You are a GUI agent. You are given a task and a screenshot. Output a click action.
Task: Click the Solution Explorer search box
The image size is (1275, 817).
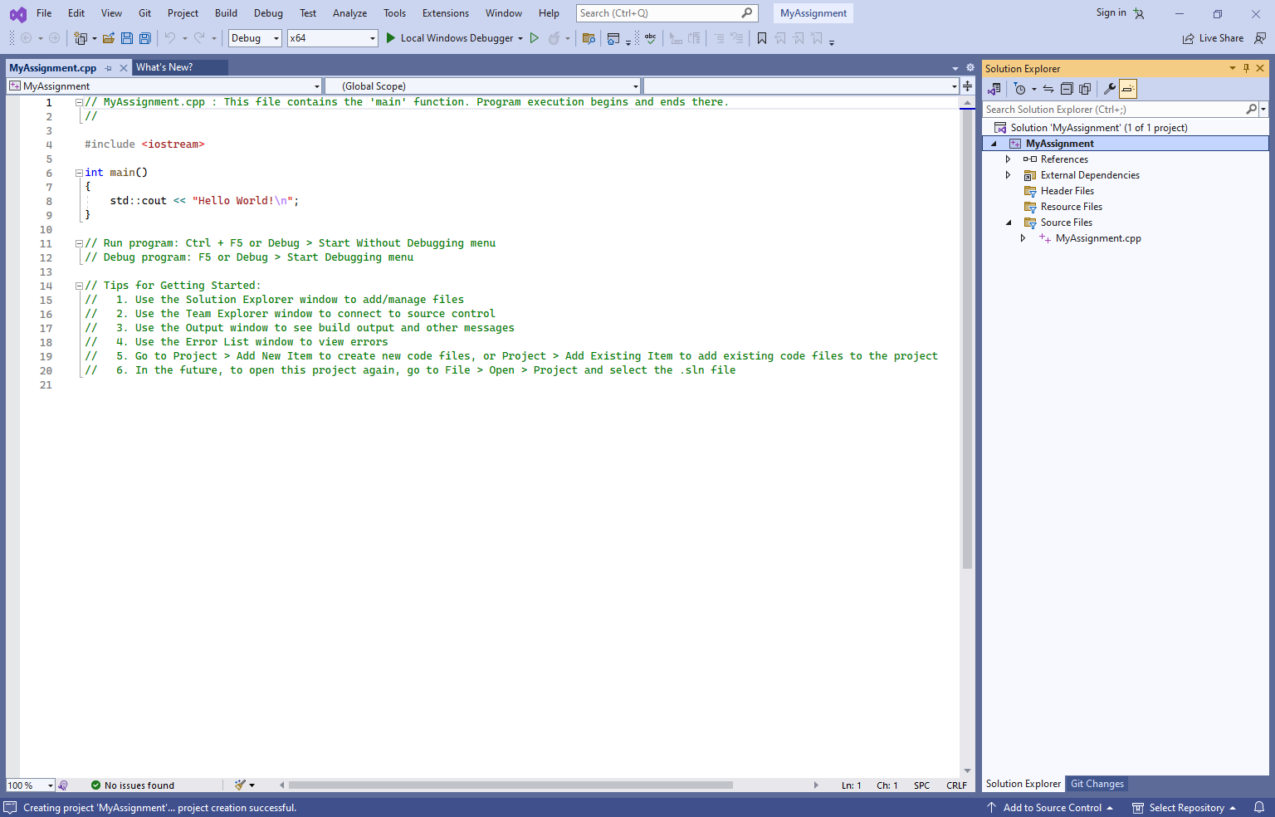coord(1112,109)
